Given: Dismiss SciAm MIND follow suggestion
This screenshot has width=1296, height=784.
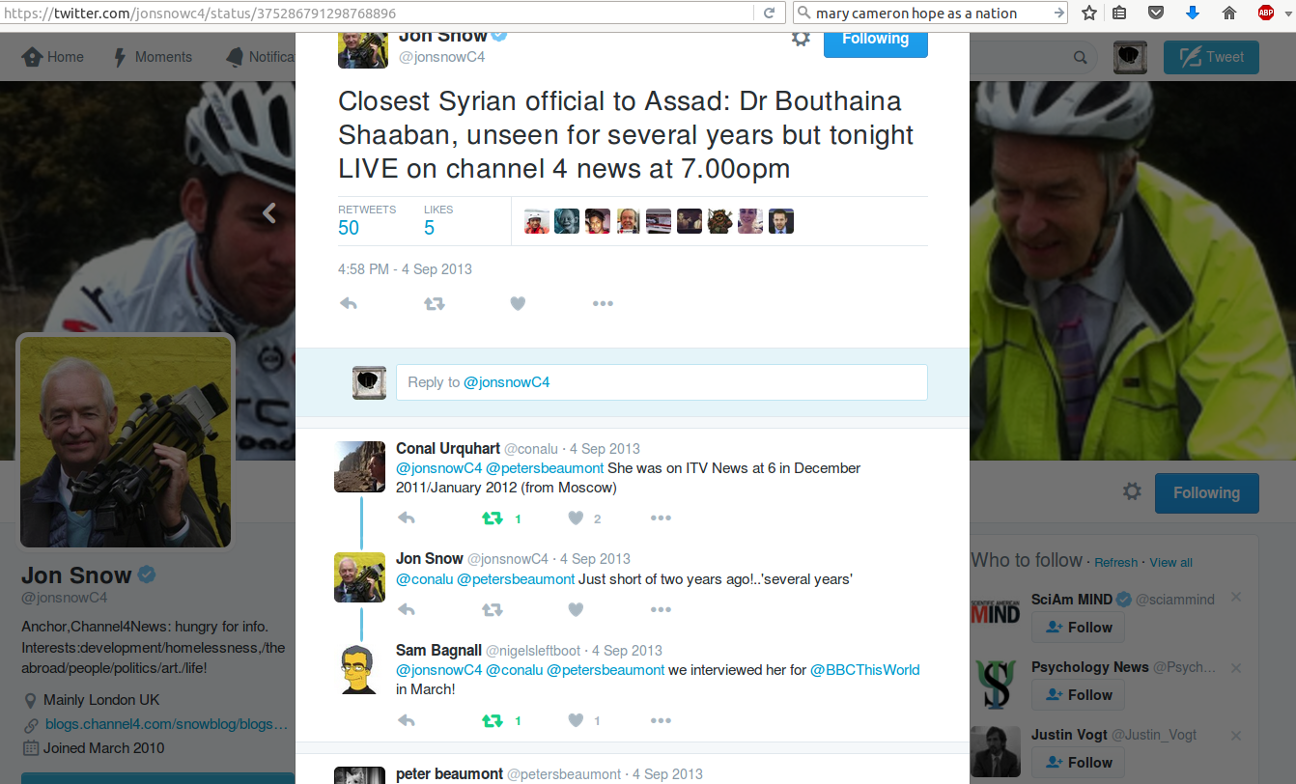Looking at the screenshot, I should coord(1236,599).
